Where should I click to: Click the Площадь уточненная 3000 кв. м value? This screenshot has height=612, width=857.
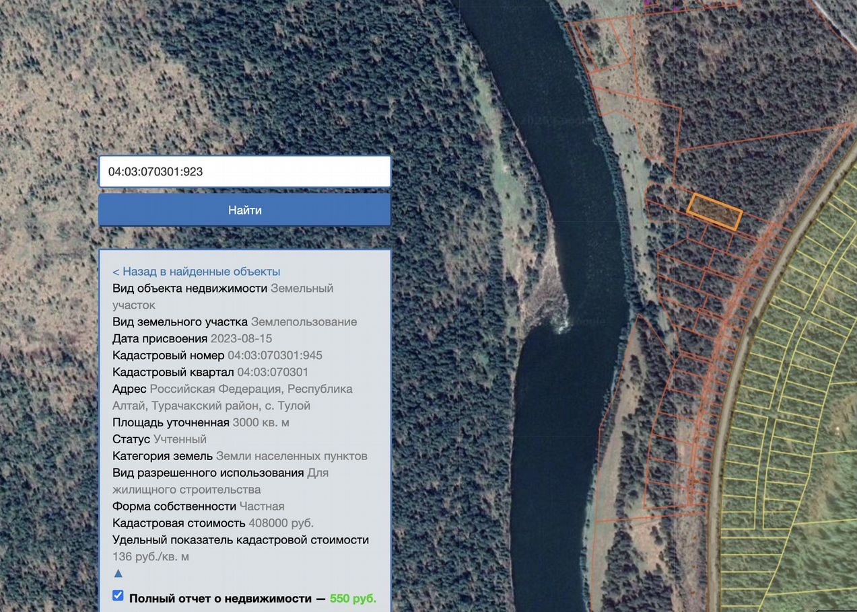tap(261, 422)
